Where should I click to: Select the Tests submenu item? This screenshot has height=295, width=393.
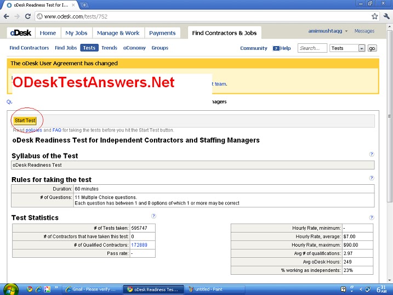tap(89, 48)
